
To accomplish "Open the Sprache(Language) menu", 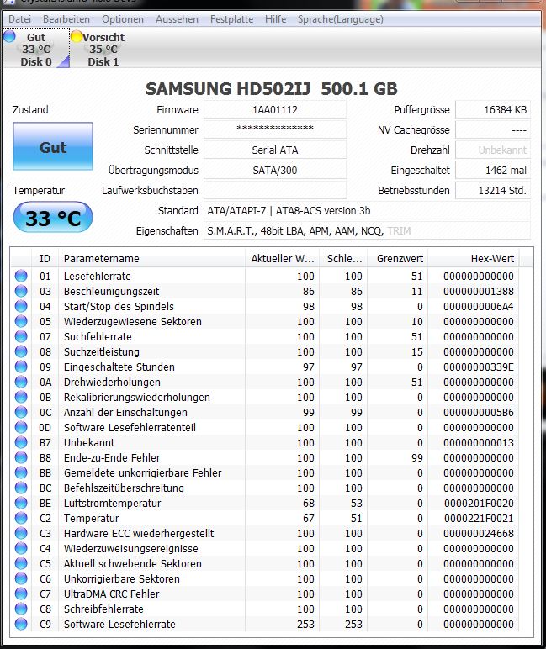I will coord(340,19).
